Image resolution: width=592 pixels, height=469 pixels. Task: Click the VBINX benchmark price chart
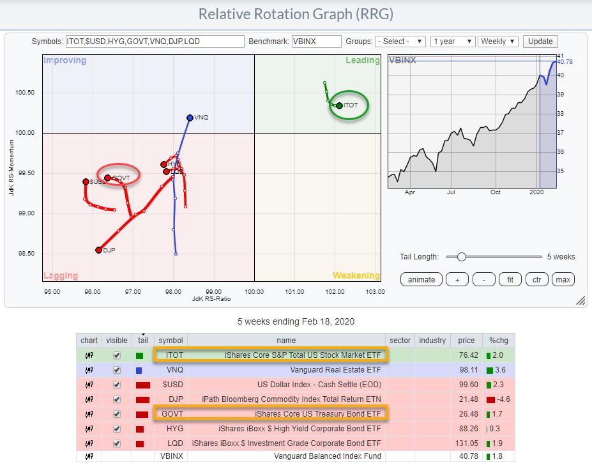[x=472, y=121]
